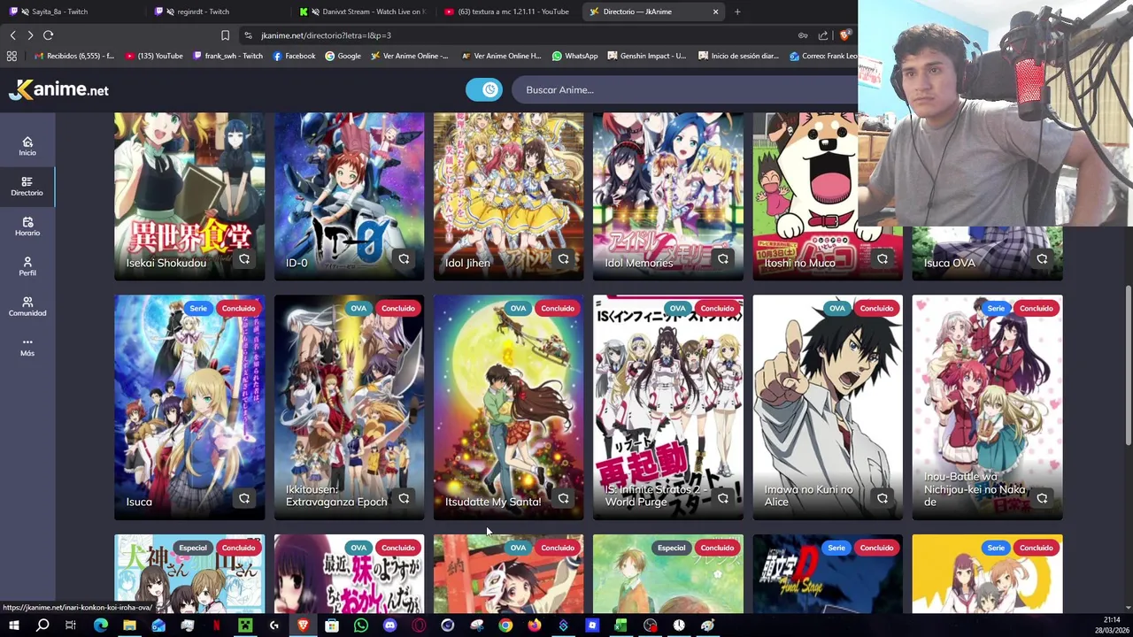The image size is (1133, 637).
Task: Open the share page icon in address bar
Action: pos(823,35)
